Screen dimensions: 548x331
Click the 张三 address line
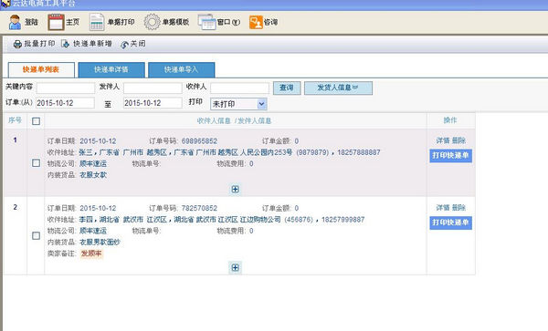point(229,152)
